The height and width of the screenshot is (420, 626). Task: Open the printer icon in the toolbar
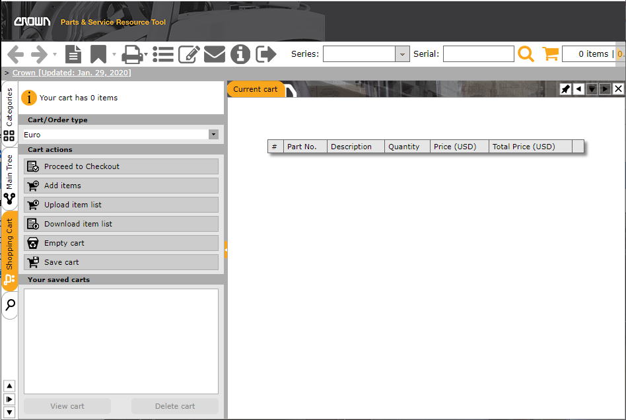point(131,54)
